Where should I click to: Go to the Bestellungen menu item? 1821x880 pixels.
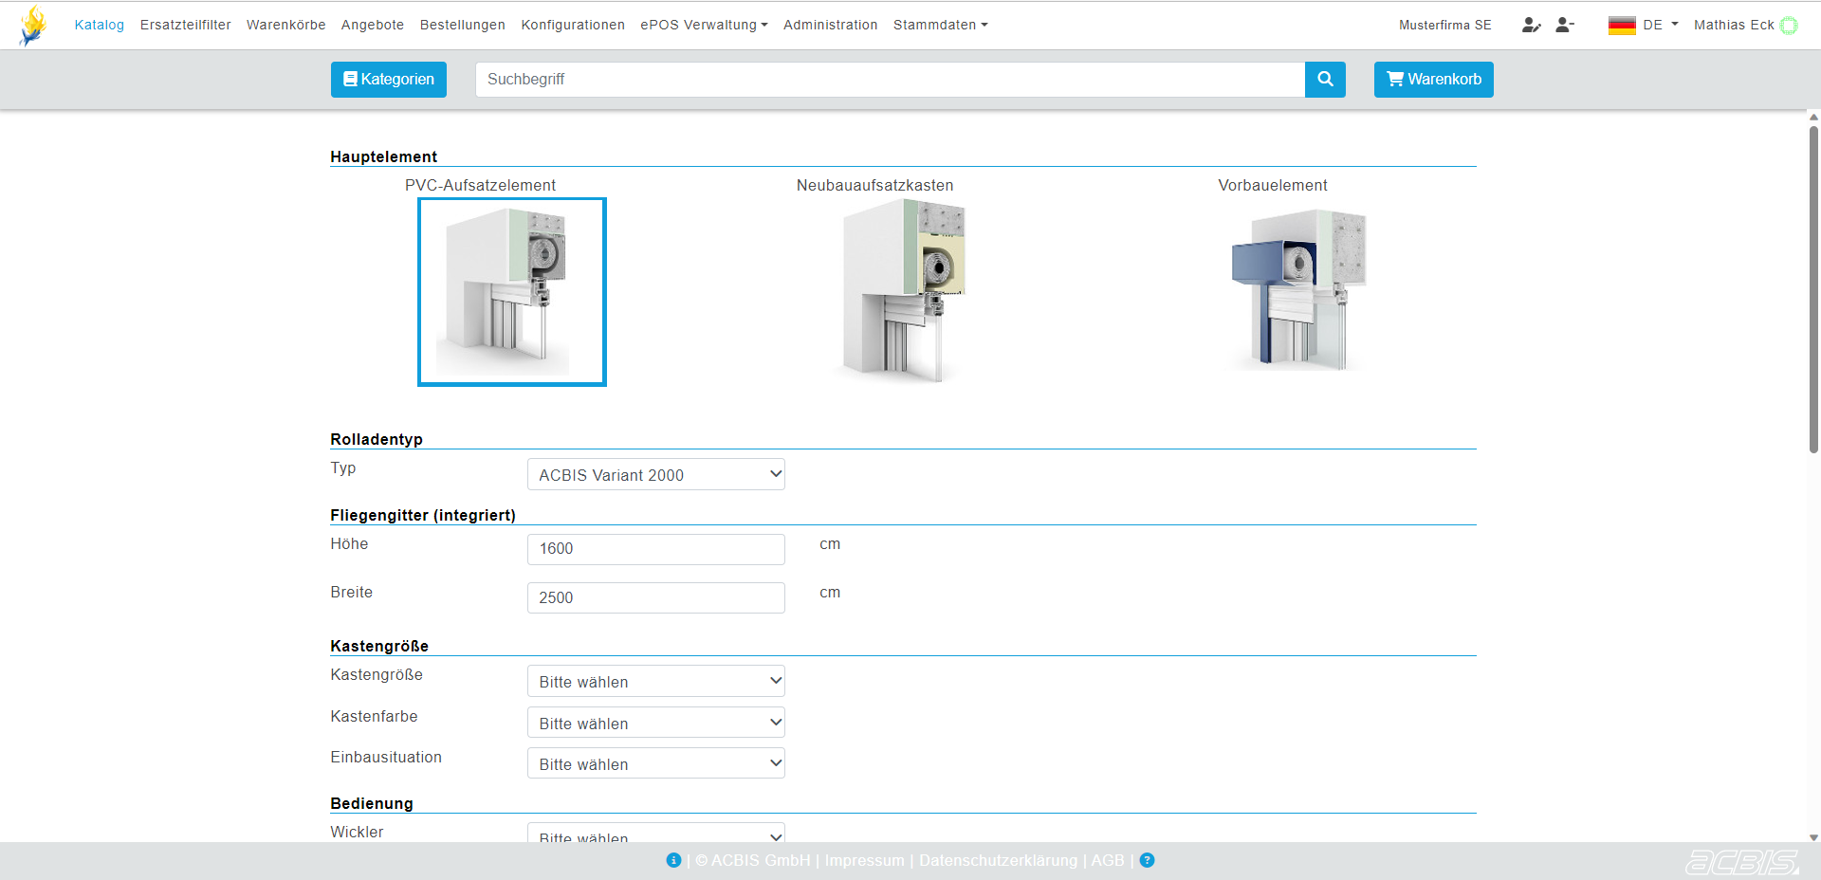click(462, 26)
